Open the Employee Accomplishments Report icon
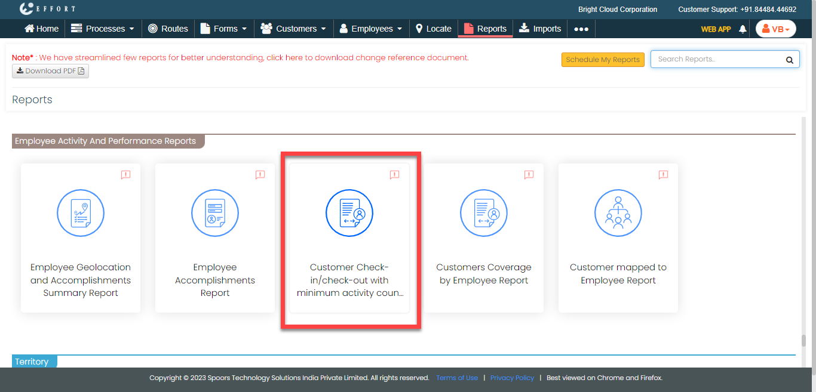 215,213
